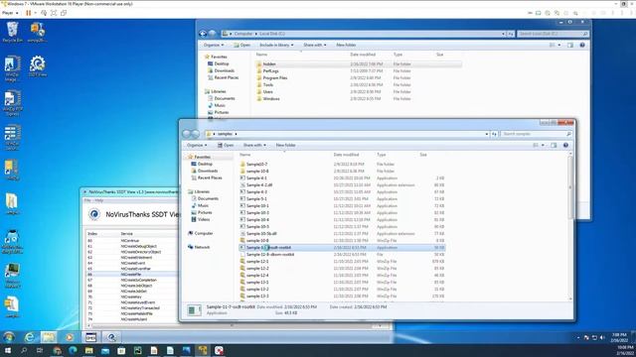Open Organize menu in samples window
The image size is (636, 357).
click(x=197, y=145)
